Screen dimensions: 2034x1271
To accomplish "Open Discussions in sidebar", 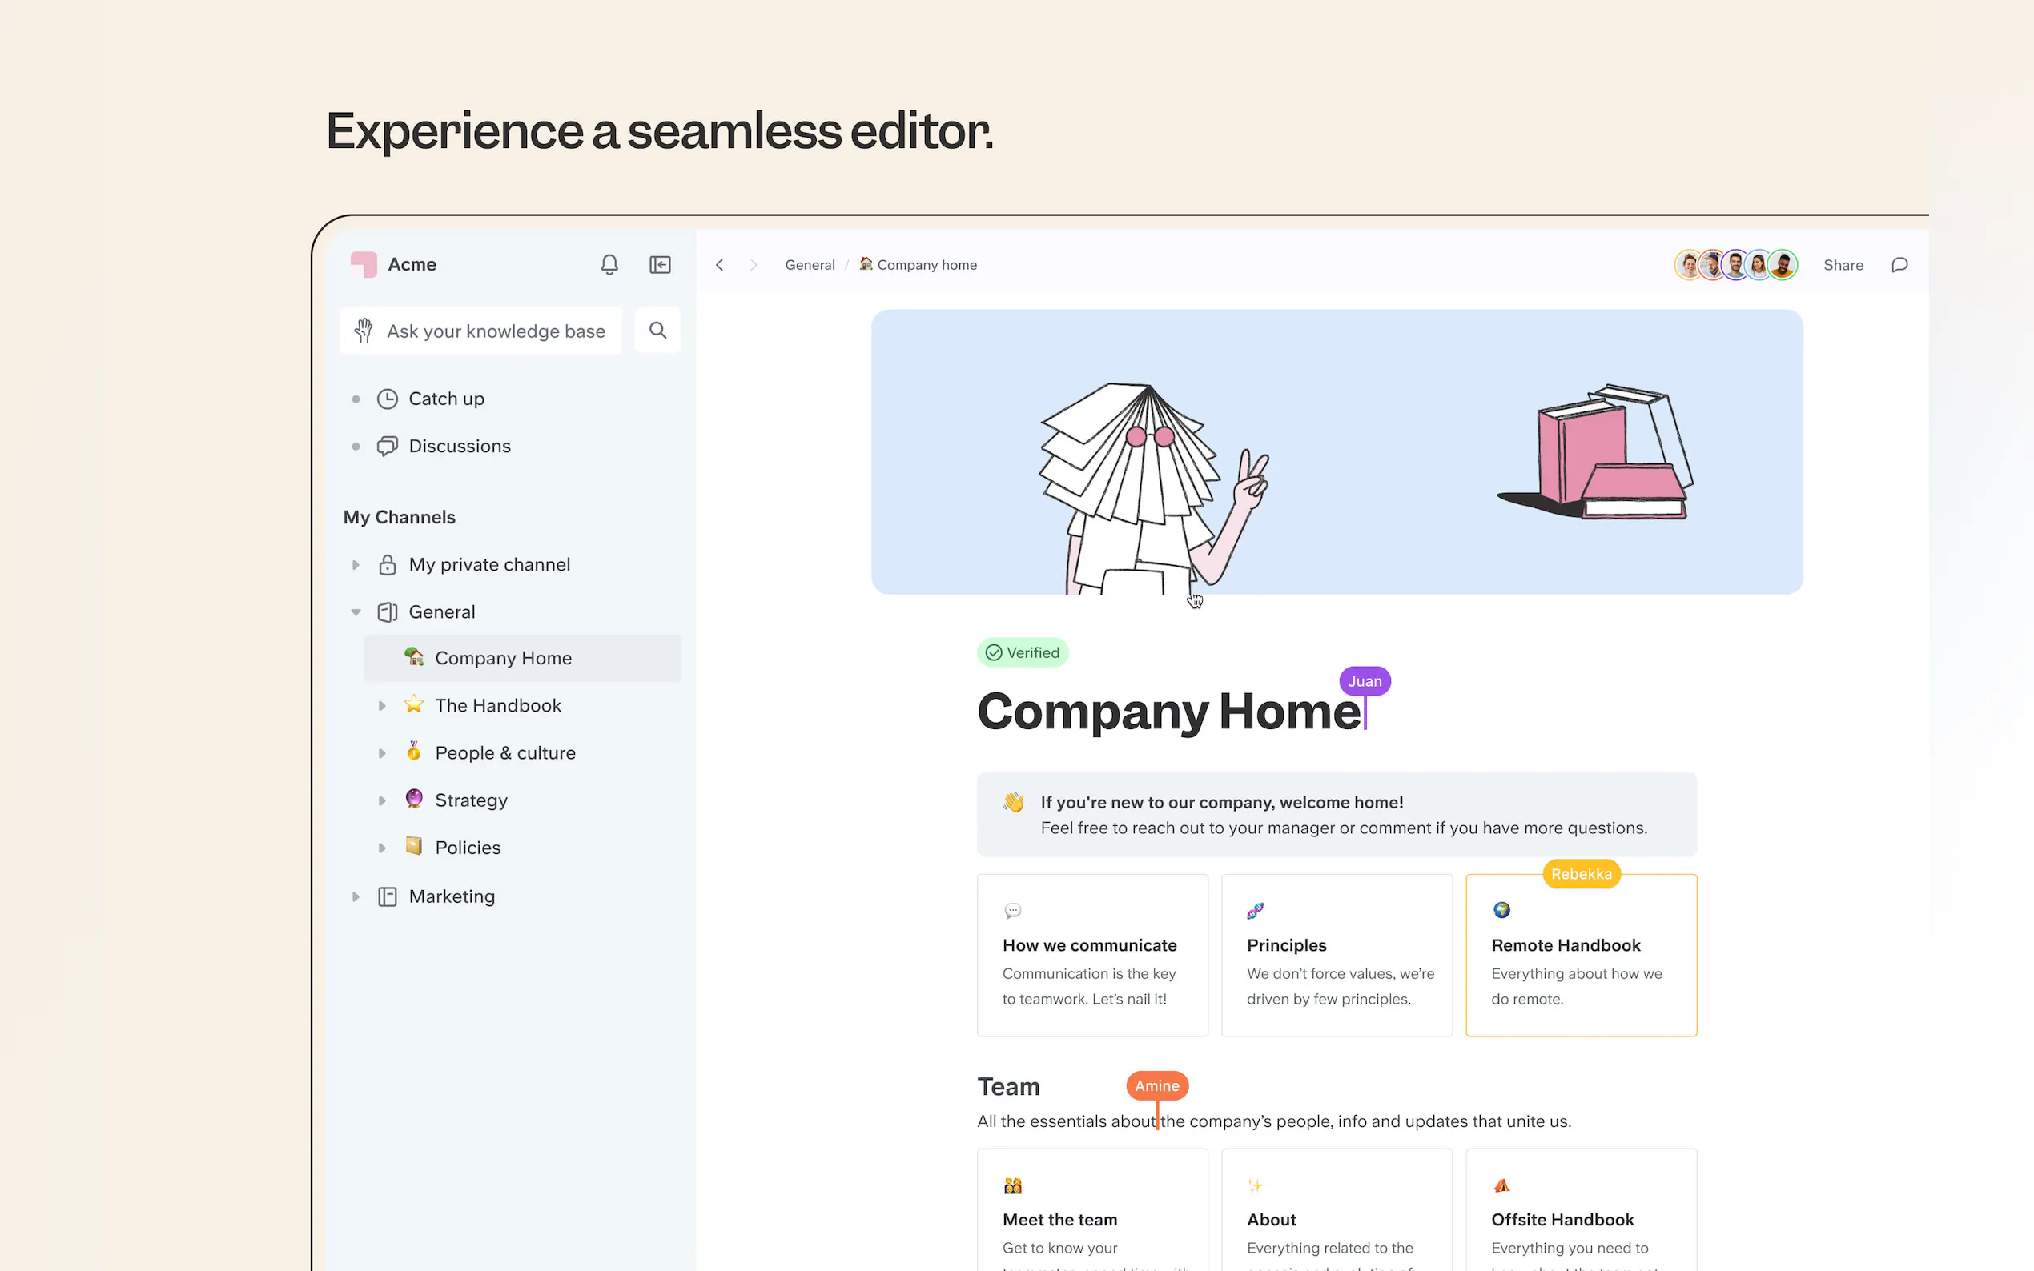I will [459, 447].
